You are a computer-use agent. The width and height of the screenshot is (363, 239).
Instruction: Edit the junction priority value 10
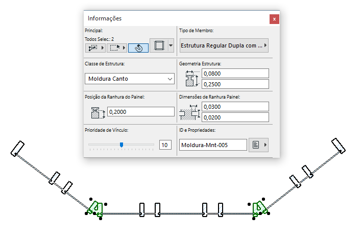[x=165, y=145]
